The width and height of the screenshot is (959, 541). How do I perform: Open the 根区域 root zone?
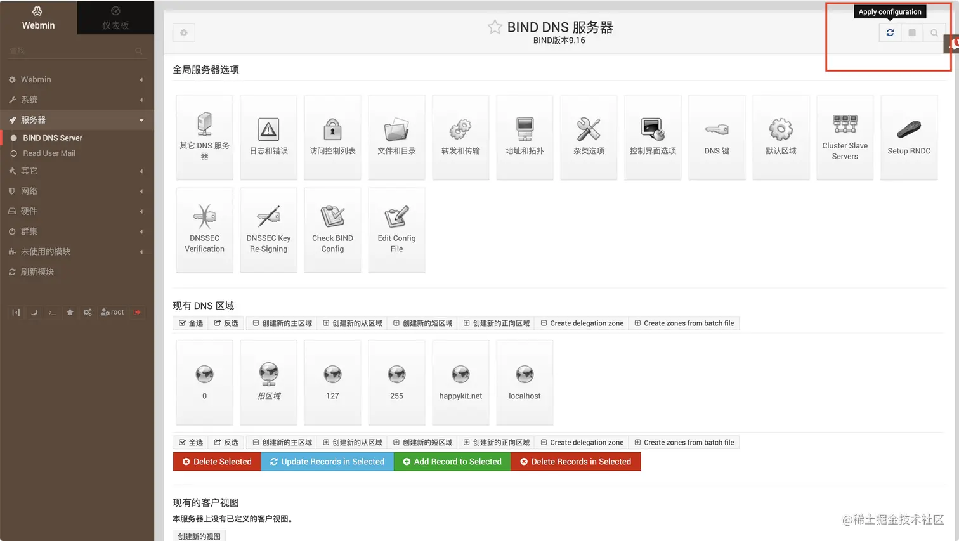pyautogui.click(x=268, y=382)
